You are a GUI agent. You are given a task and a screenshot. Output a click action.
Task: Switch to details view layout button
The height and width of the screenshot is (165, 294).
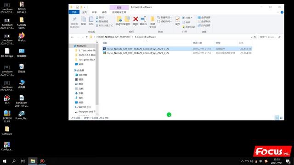[277, 118]
